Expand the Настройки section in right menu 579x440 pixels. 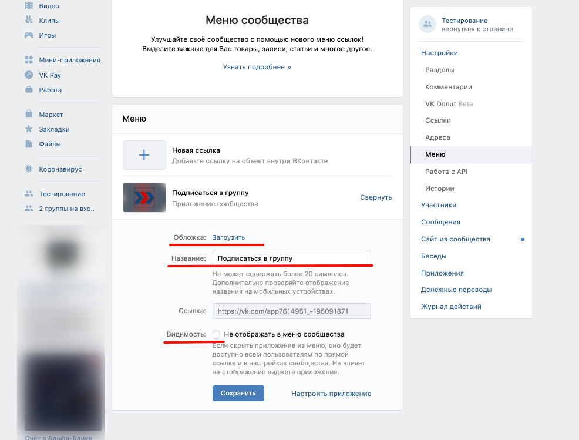439,53
